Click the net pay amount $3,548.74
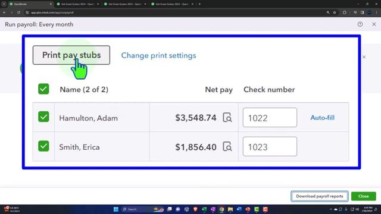 pyautogui.click(x=196, y=118)
